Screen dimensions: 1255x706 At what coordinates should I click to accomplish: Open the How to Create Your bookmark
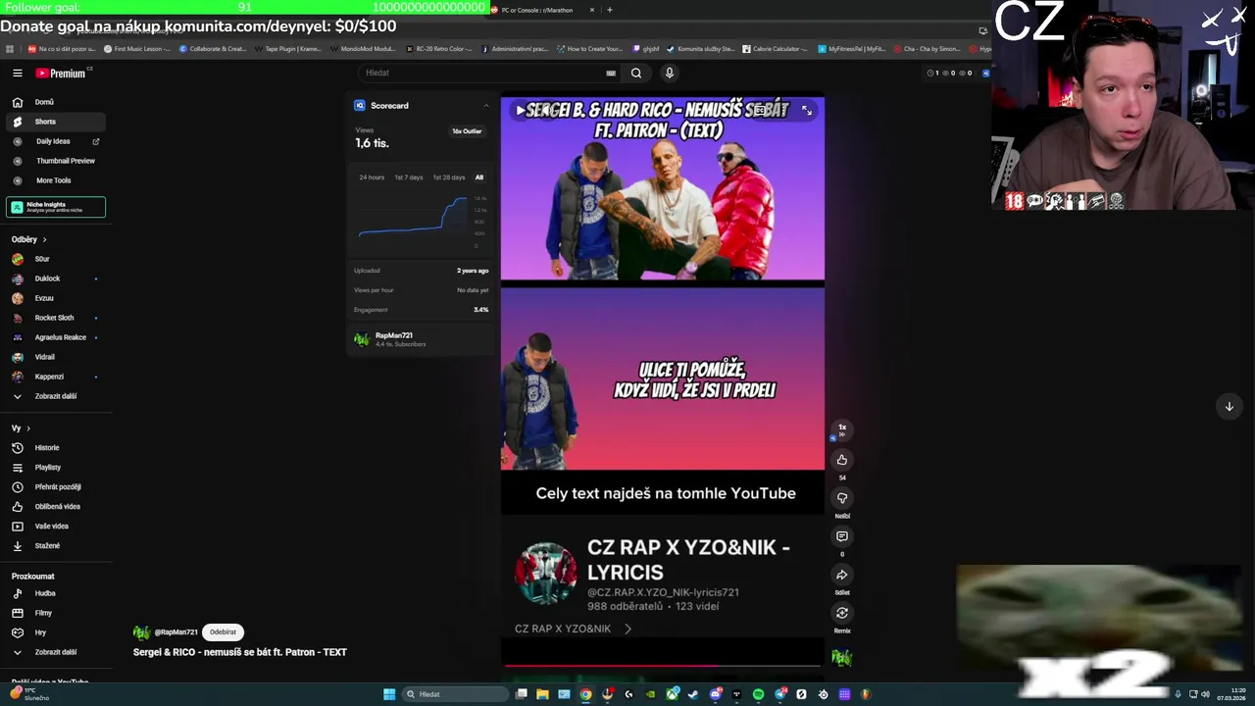[590, 48]
